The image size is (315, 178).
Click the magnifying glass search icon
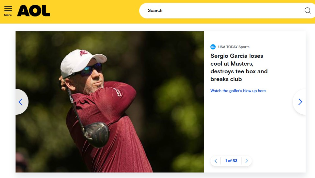click(x=307, y=11)
